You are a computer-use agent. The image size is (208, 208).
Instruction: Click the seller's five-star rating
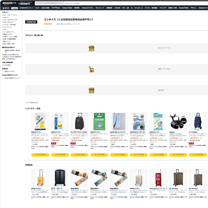48,24
